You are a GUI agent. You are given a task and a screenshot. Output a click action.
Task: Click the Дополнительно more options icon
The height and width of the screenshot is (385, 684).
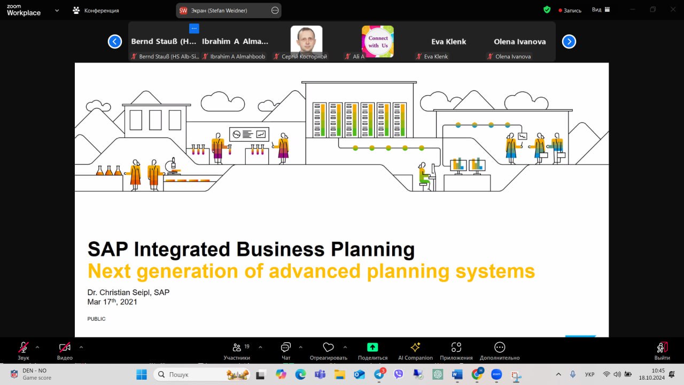pyautogui.click(x=500, y=348)
